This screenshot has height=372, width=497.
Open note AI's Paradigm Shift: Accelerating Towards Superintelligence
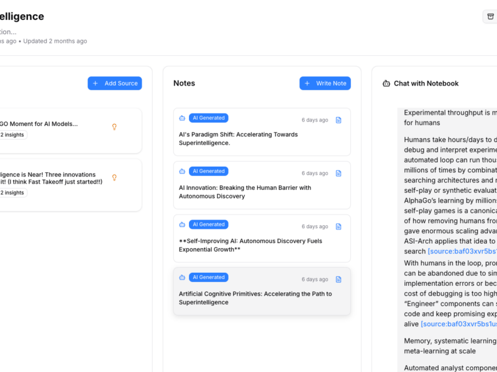239,139
